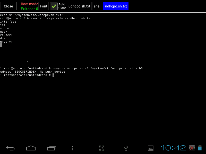This screenshot has width=206, height=154.
Task: Tap the 'router:' output line
Action: (x=6, y=35)
